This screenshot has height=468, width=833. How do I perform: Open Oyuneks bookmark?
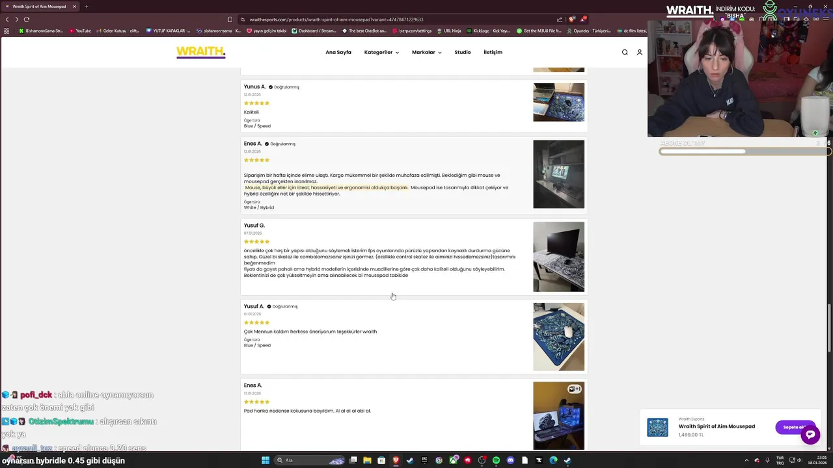pos(588,31)
